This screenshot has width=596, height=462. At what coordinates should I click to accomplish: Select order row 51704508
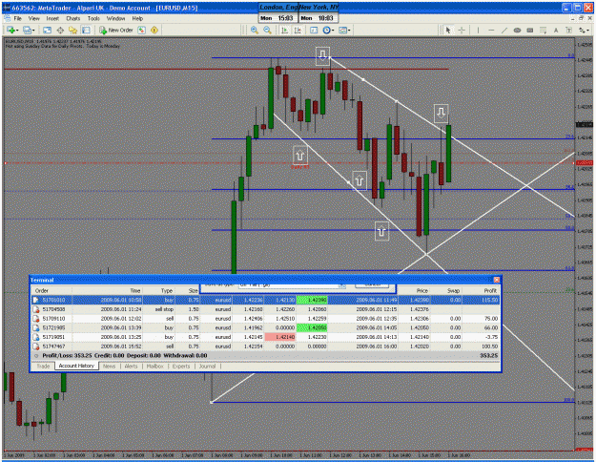pos(266,309)
